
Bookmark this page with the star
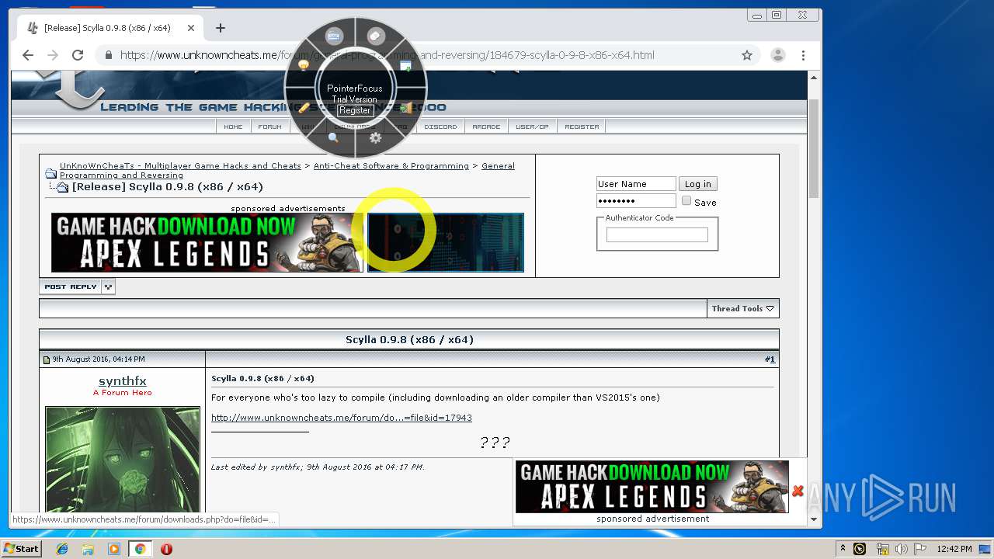coord(747,55)
